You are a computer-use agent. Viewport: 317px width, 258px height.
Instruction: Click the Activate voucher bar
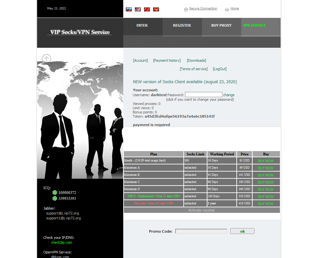202,210
